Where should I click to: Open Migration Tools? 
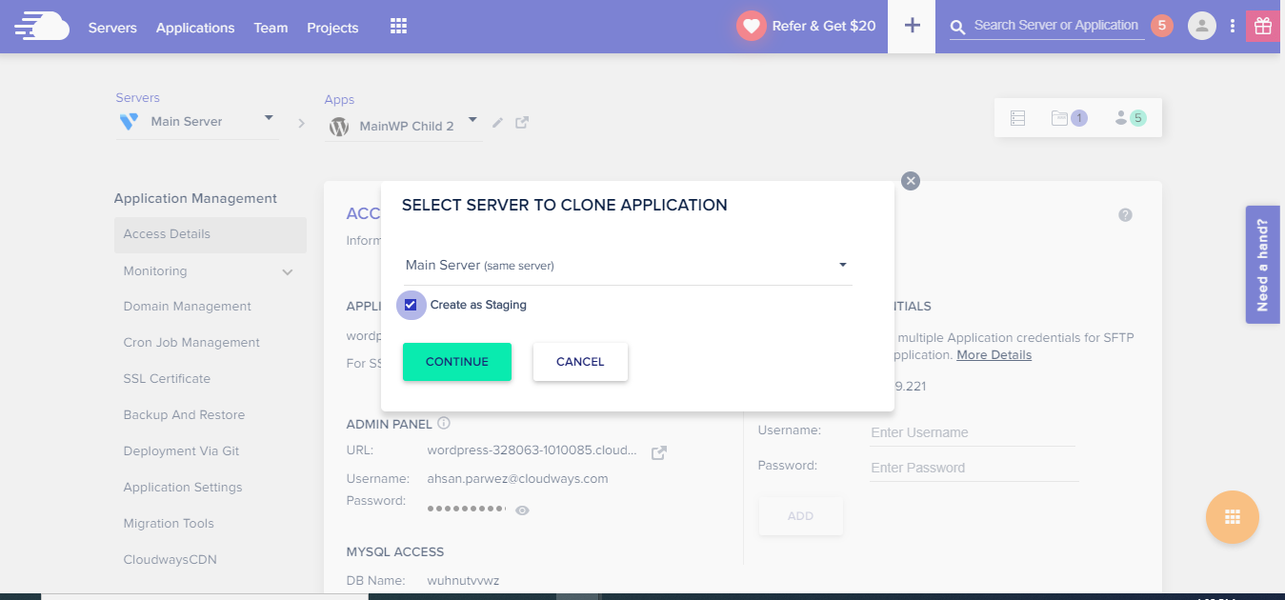pos(169,524)
